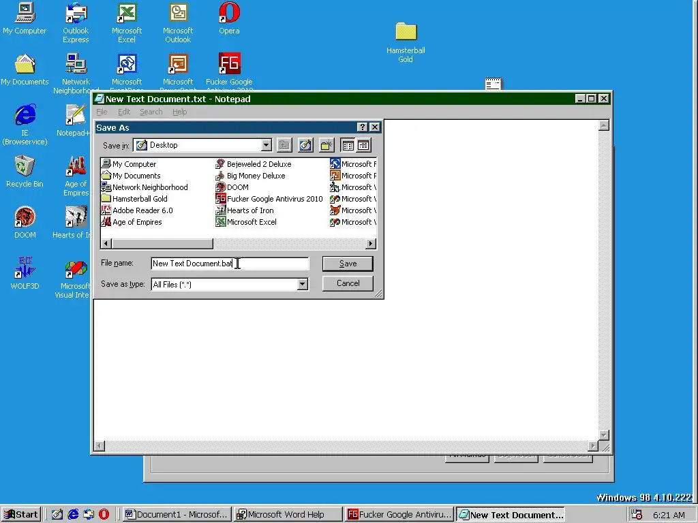Select Hamsterball Gold folder in file list
This screenshot has height=523, width=698.
[x=134, y=199]
